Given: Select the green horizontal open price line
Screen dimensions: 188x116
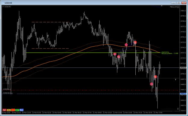Looking at the screenshot, I should click(x=94, y=53).
